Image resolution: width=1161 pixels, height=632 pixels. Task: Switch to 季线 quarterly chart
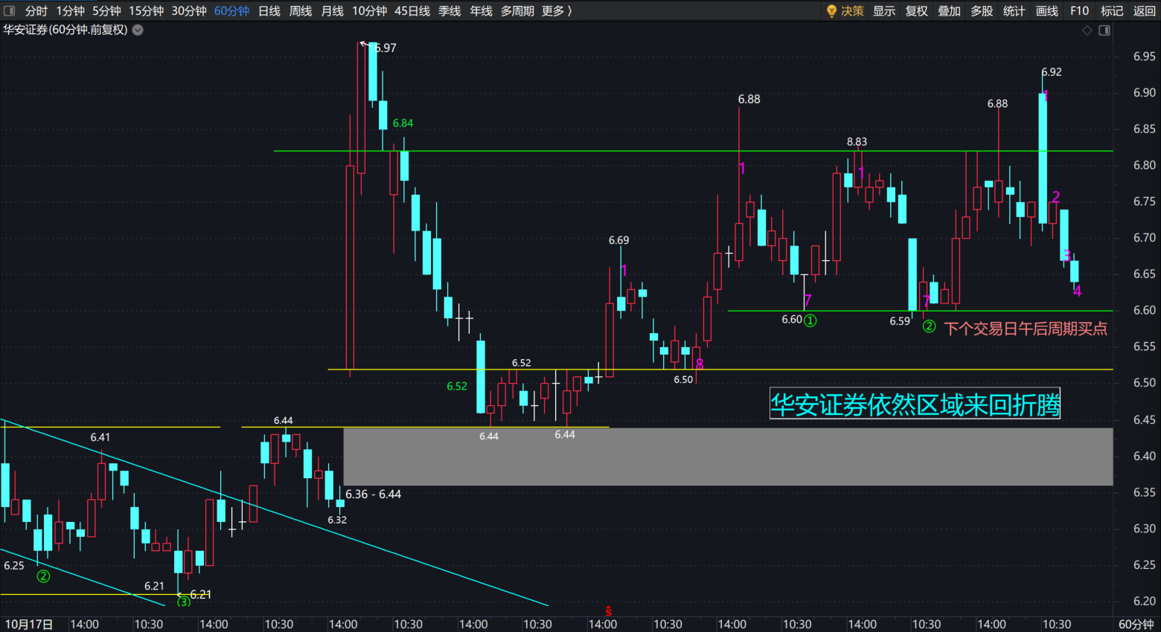(x=450, y=10)
